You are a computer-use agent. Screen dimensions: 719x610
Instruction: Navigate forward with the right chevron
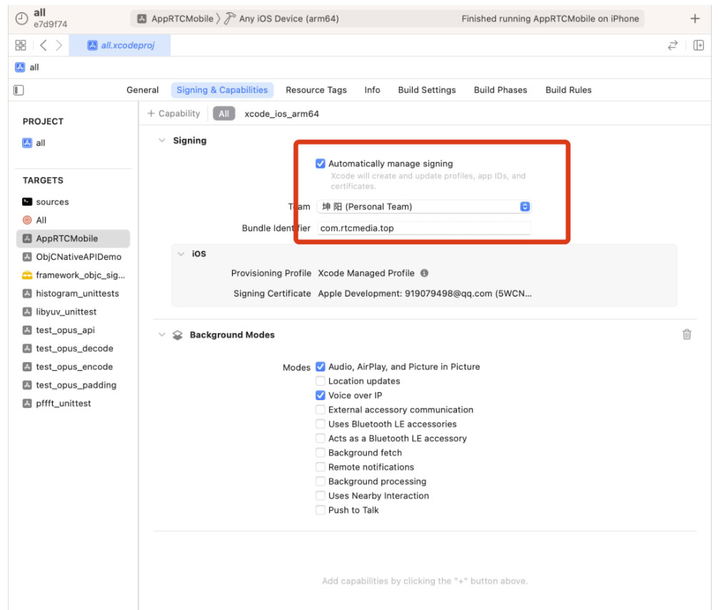point(59,46)
